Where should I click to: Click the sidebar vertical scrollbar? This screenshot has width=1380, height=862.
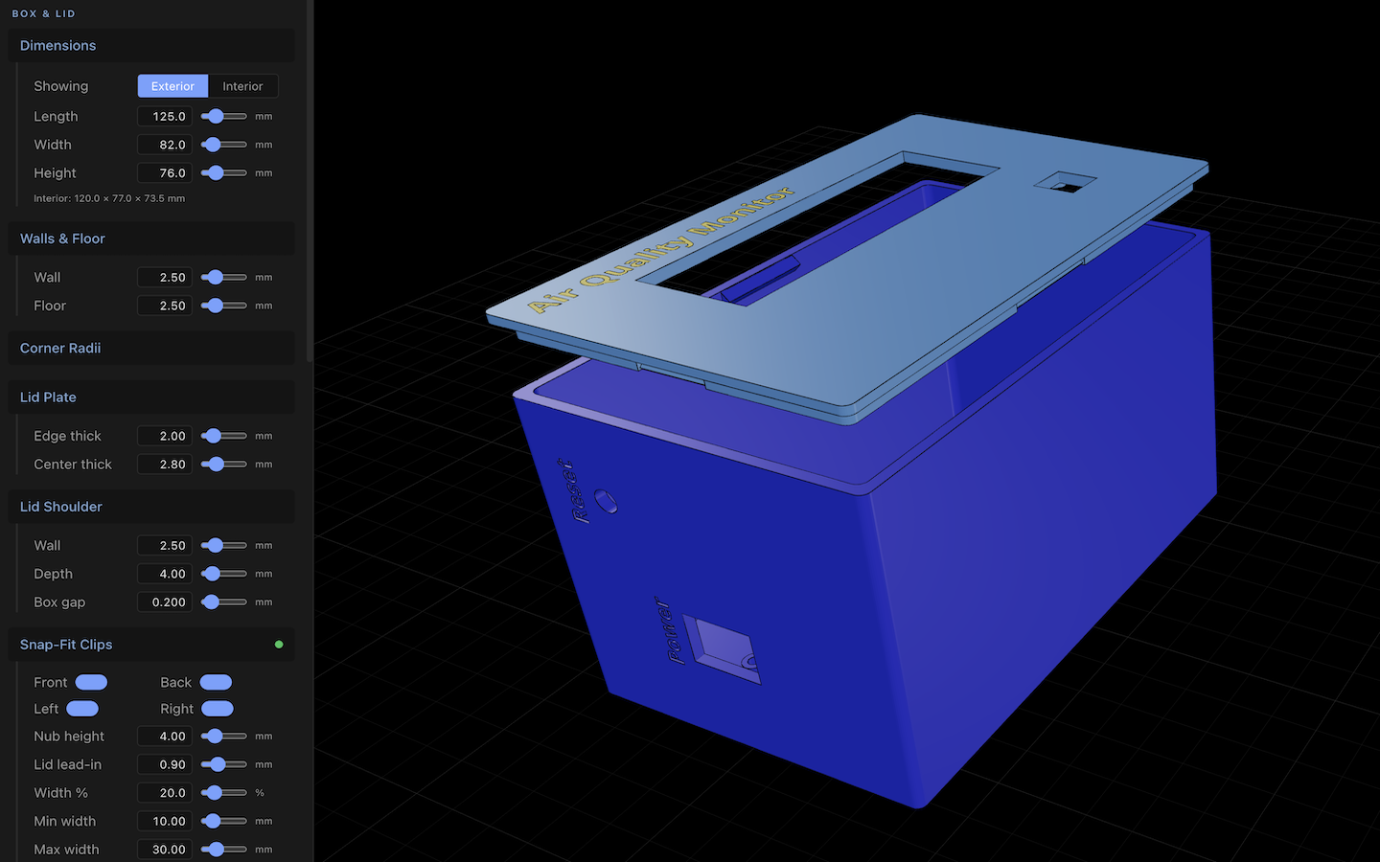tap(310, 181)
